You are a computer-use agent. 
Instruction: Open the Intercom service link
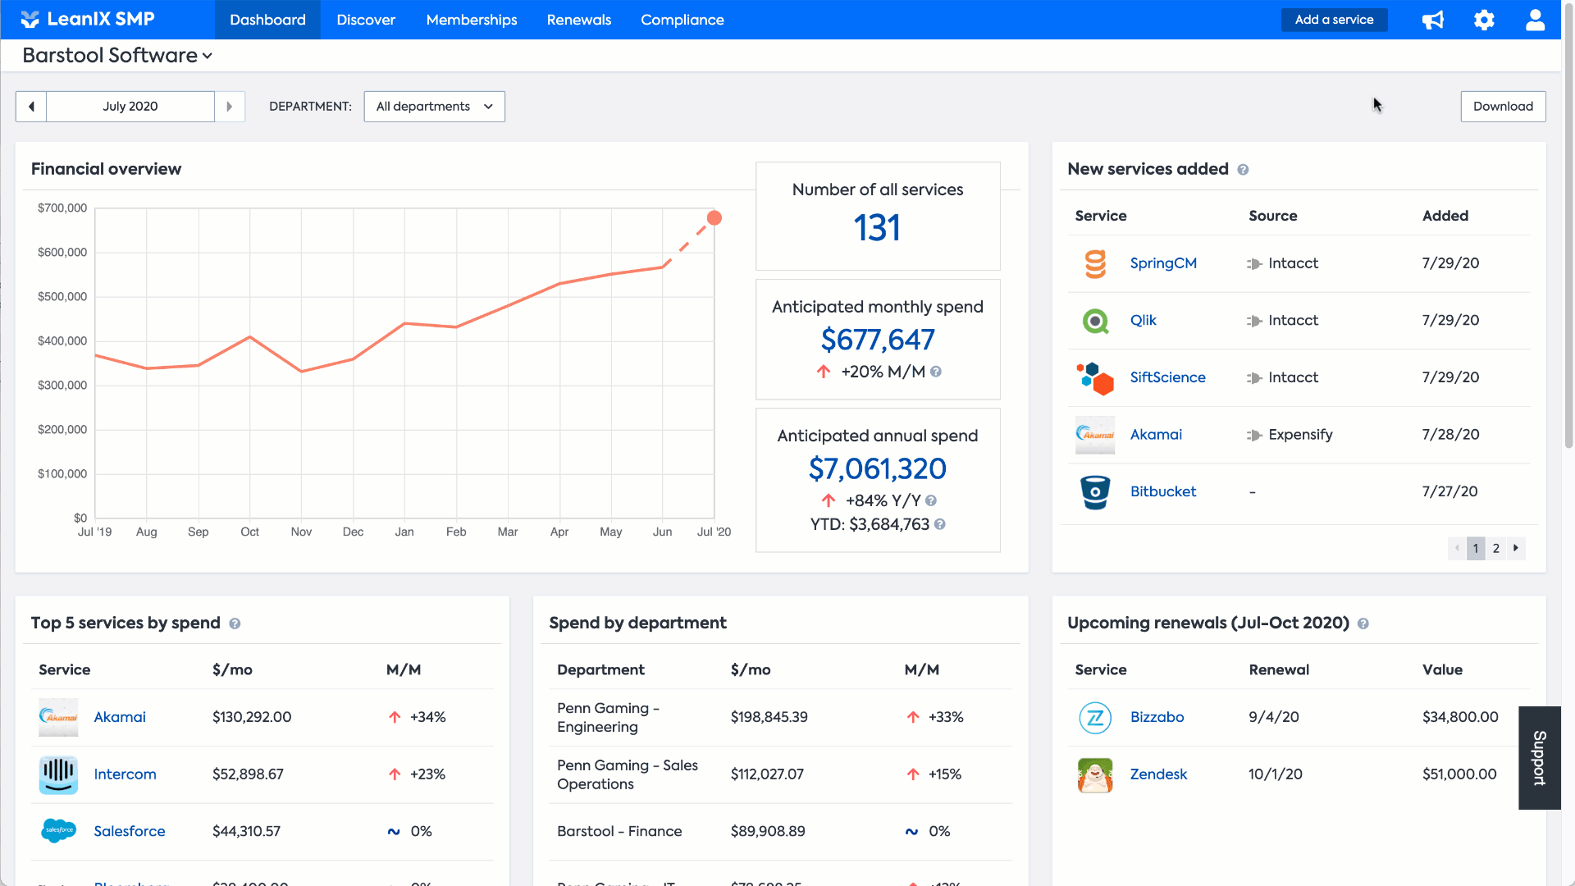(x=125, y=774)
